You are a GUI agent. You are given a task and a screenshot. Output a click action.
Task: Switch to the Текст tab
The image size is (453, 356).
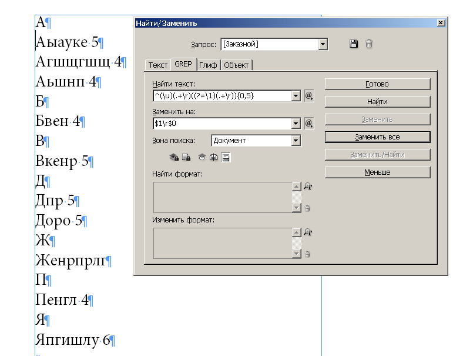pos(157,65)
